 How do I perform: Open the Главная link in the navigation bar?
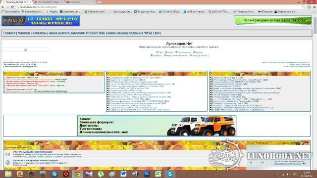[9, 33]
